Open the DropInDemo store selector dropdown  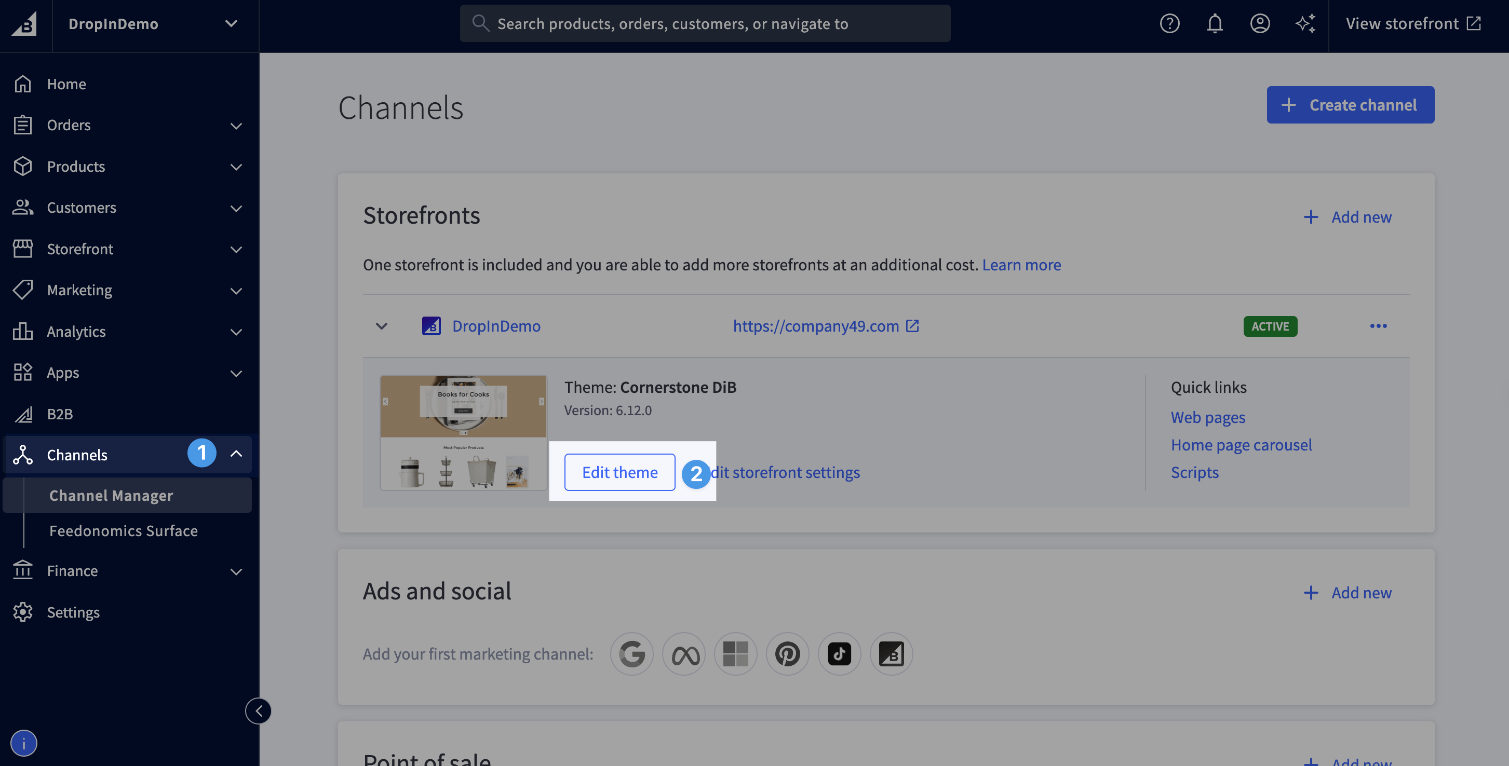click(155, 23)
